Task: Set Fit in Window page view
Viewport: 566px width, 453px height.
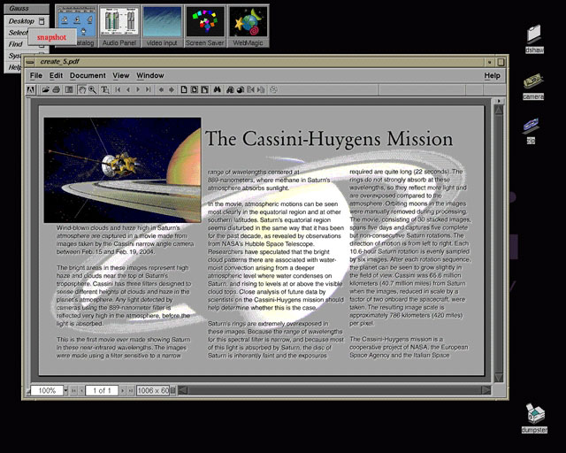Action: tap(195, 89)
